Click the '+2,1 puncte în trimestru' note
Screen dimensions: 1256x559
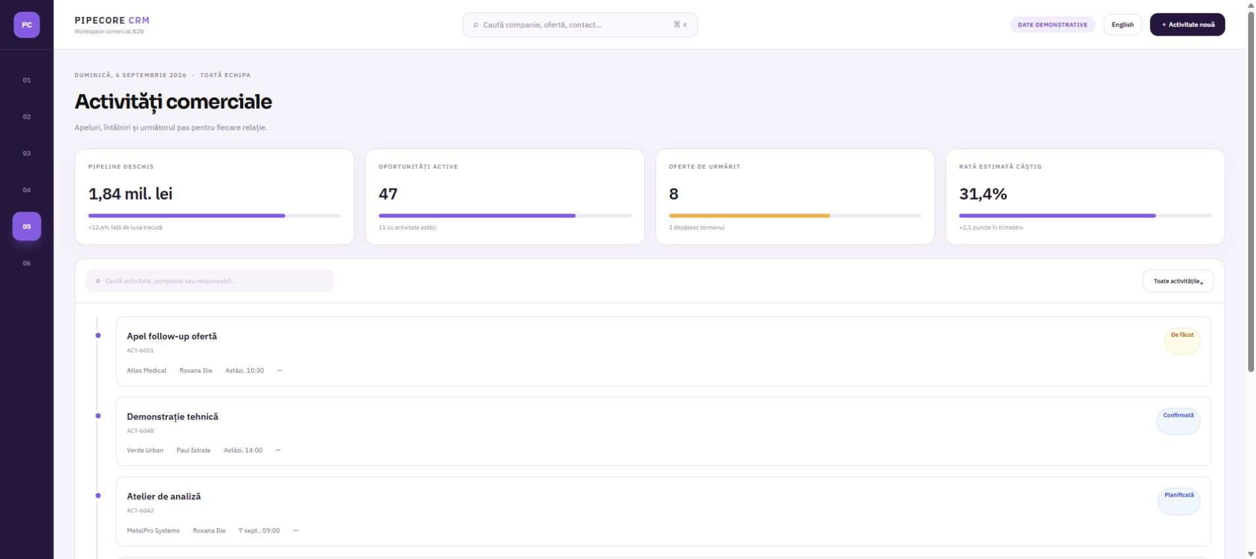[991, 227]
